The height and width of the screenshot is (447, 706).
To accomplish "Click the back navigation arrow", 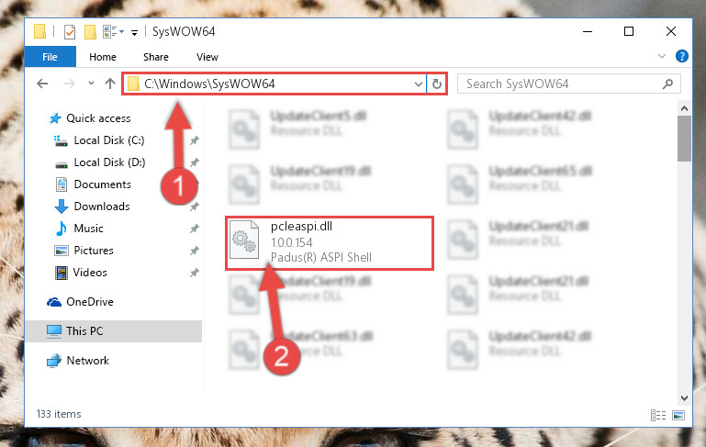I will pos(42,84).
